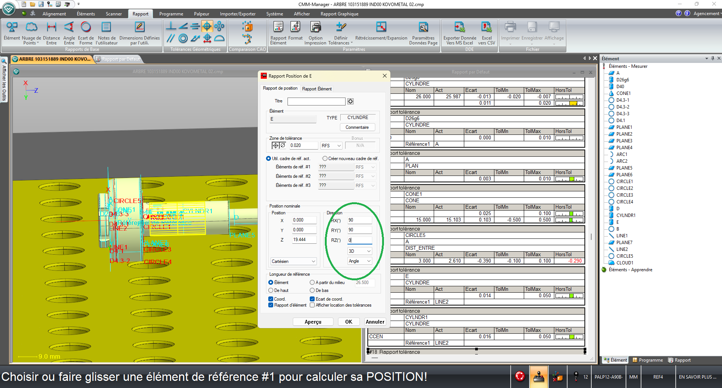This screenshot has height=388, width=722.
Task: Select CYLNDR1 in the element tree
Action: [x=626, y=215]
